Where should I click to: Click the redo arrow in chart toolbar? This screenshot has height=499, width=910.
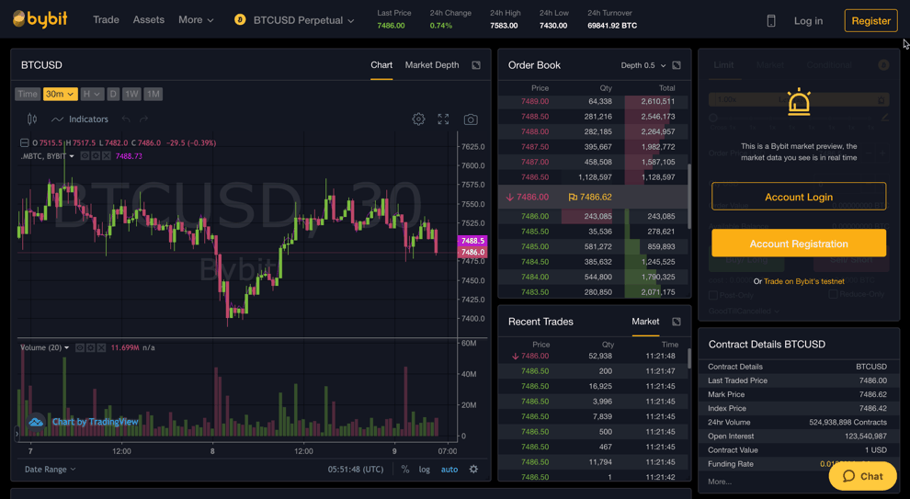coord(144,119)
